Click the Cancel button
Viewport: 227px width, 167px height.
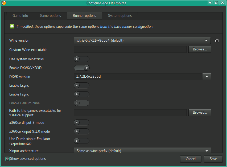point(191,159)
